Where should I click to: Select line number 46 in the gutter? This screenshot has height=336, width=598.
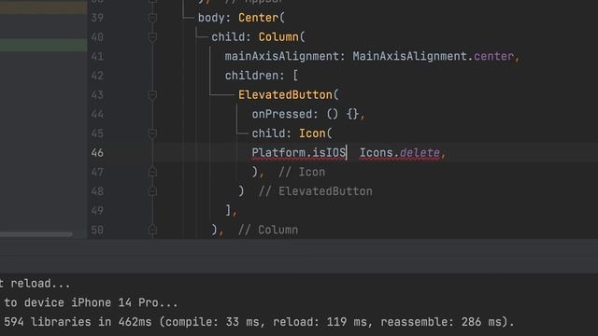coord(97,153)
